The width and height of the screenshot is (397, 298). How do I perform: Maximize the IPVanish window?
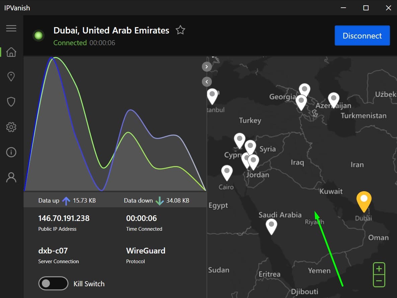coord(366,8)
